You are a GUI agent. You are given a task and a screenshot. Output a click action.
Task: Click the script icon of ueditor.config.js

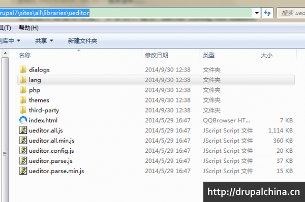[23, 151]
